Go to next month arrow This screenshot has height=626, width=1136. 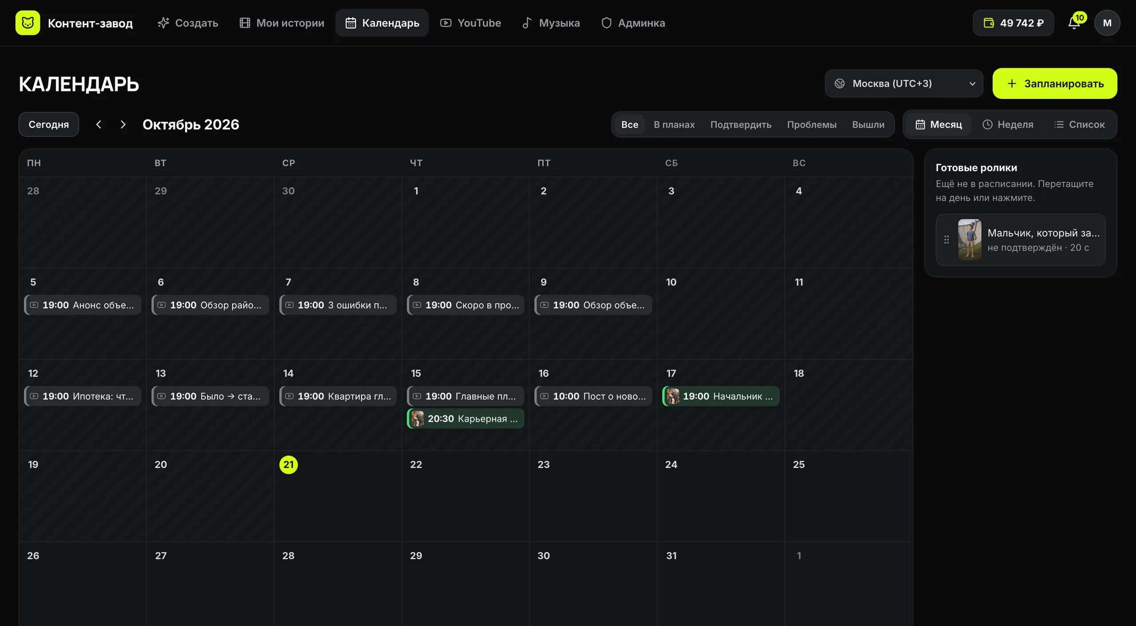click(x=123, y=125)
